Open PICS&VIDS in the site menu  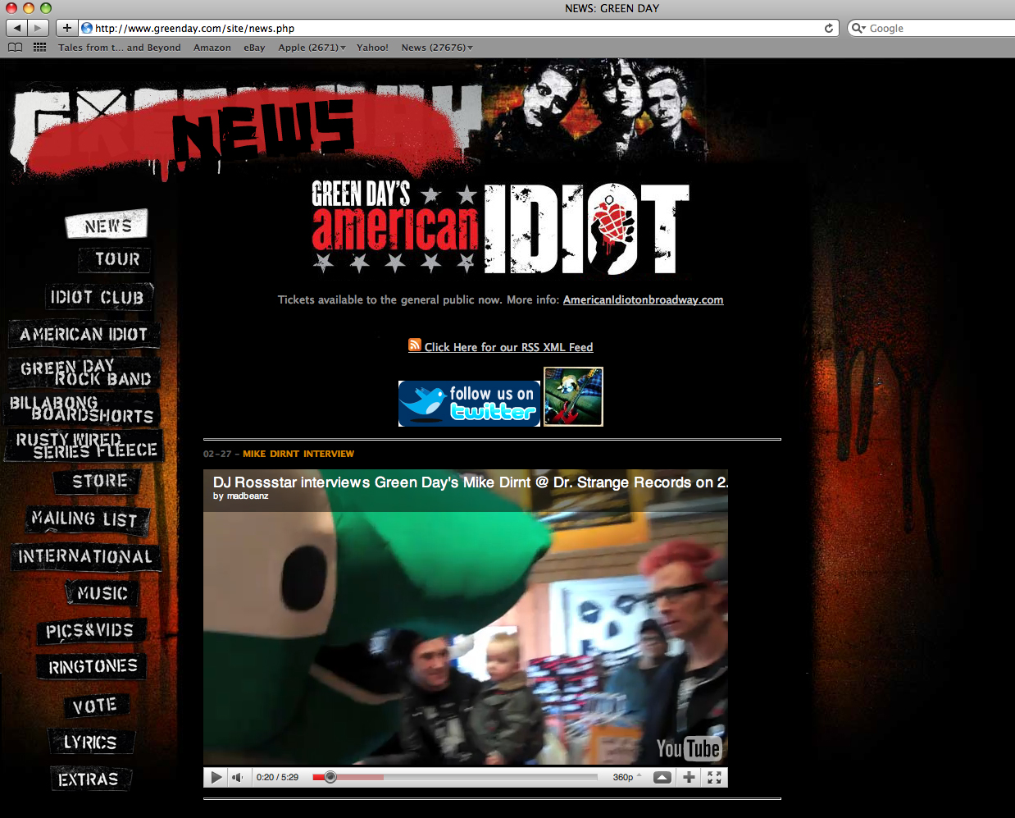click(90, 630)
